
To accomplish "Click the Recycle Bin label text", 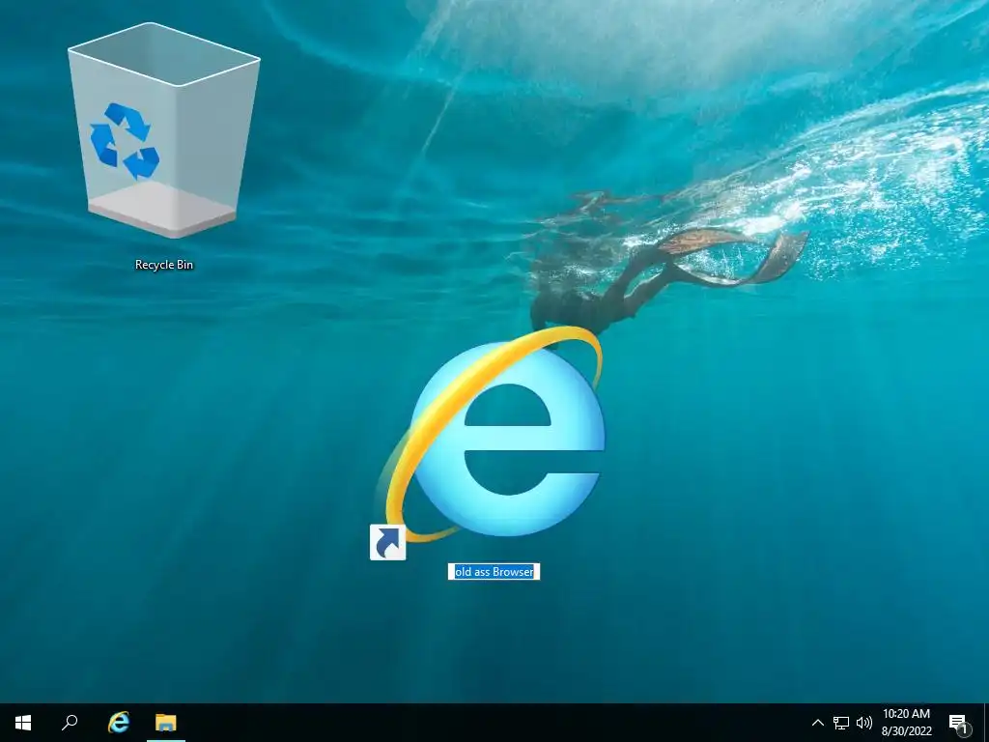I will (x=164, y=265).
